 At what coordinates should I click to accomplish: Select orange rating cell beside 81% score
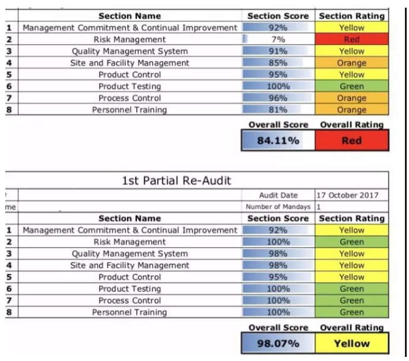pyautogui.click(x=352, y=109)
